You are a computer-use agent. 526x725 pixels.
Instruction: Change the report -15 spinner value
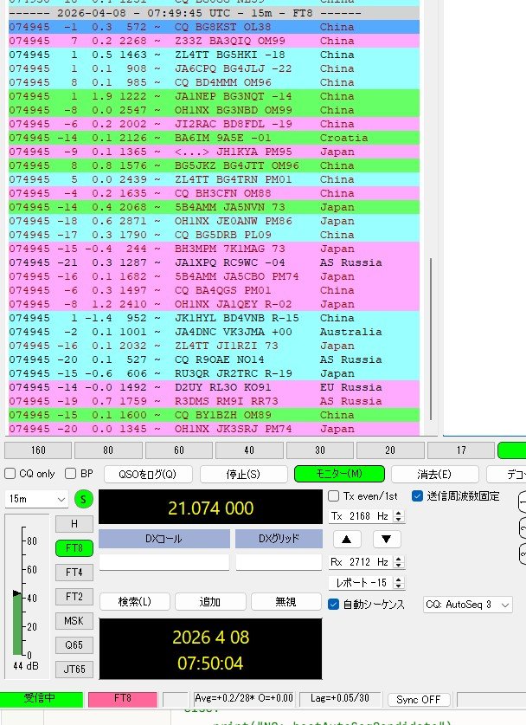click(399, 583)
